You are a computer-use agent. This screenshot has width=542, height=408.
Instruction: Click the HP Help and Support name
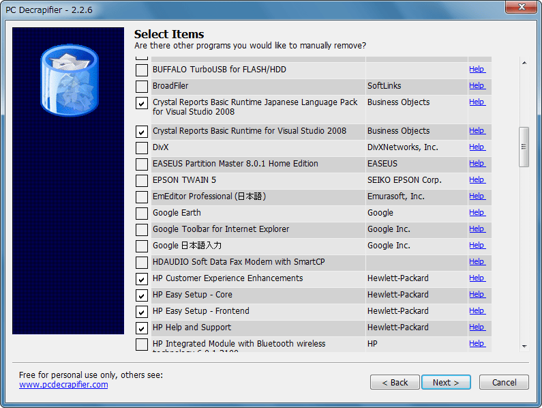192,327
